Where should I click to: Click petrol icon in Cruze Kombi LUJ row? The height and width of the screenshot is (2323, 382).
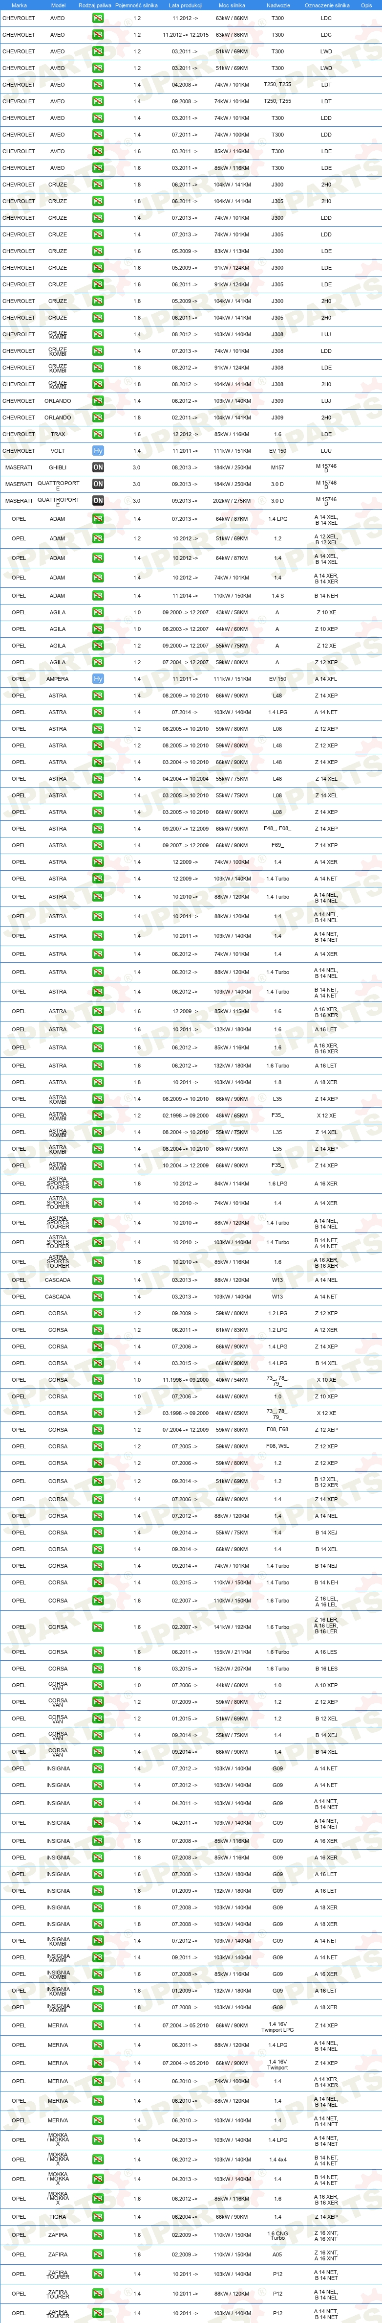[97, 335]
